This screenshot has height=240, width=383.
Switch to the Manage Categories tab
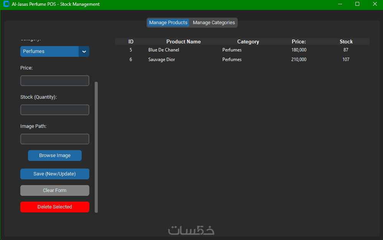[x=214, y=23]
